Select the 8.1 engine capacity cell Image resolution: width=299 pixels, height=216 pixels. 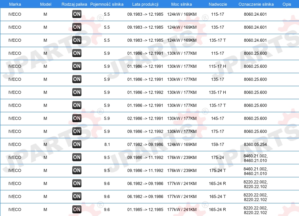tap(107, 144)
